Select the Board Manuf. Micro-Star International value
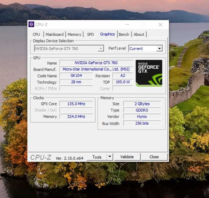Viewport: 209px width, 198px height. coord(96,69)
